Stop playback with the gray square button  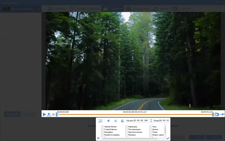click(53, 115)
